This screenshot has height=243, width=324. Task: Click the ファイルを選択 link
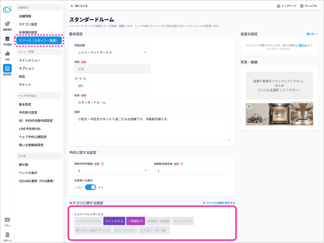tap(268, 90)
